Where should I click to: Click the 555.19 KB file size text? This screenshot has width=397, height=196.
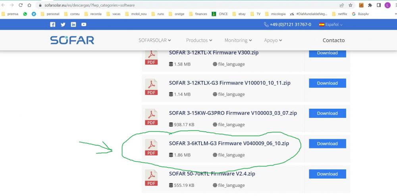pos(184,185)
